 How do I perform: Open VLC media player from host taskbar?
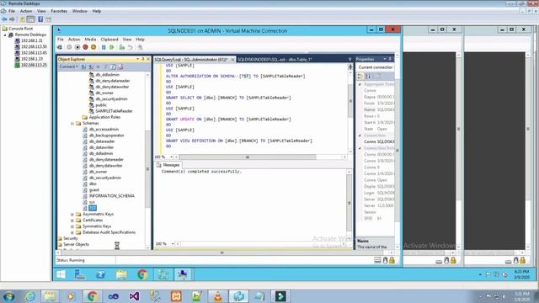point(218,296)
